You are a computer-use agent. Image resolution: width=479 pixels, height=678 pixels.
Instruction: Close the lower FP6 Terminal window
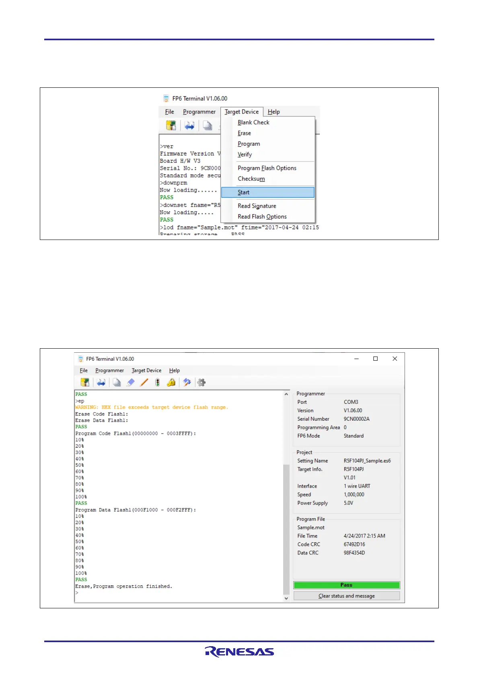(x=395, y=359)
